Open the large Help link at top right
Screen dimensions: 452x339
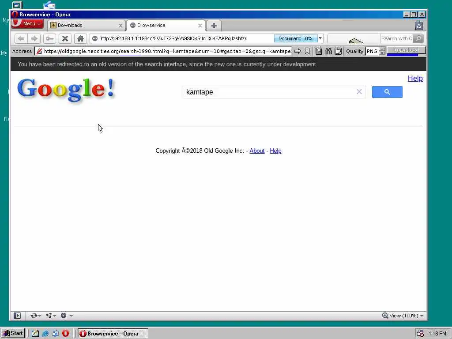pyautogui.click(x=415, y=79)
